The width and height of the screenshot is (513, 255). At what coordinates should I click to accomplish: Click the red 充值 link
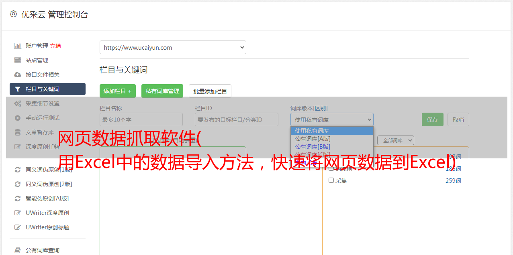[x=55, y=46]
